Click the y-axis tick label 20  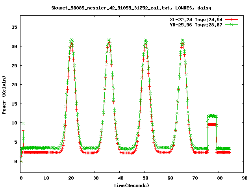tap(14, 85)
